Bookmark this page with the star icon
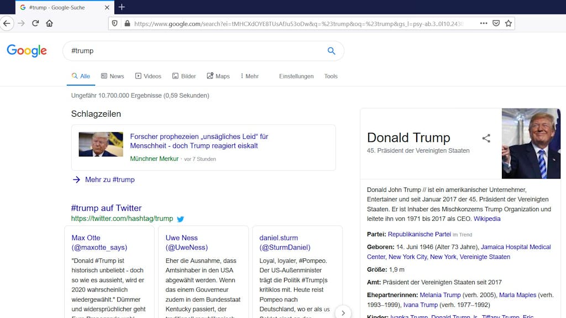The image size is (566, 318). click(509, 23)
